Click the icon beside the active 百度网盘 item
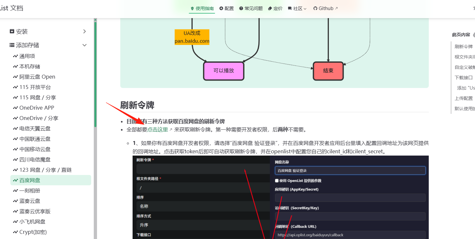This screenshot has width=475, height=239. [15, 180]
